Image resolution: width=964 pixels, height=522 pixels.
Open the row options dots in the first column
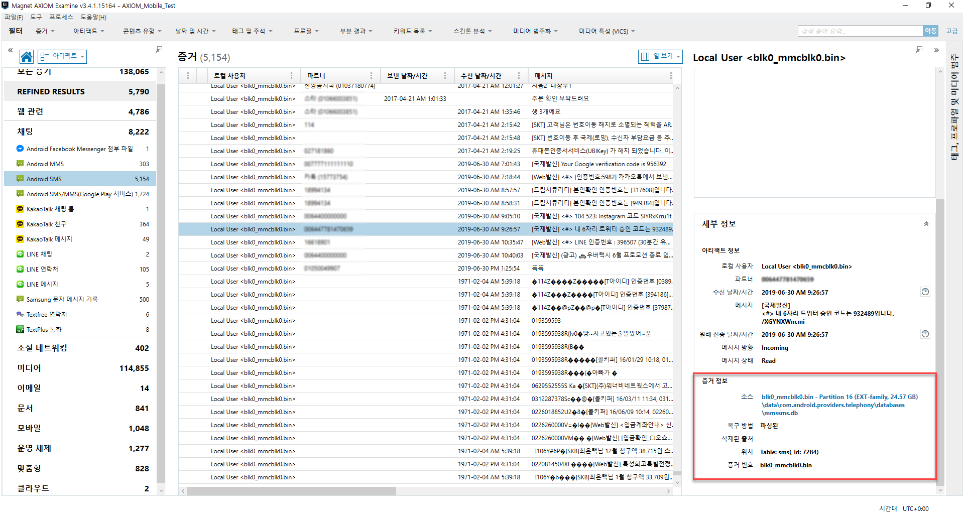pos(188,76)
